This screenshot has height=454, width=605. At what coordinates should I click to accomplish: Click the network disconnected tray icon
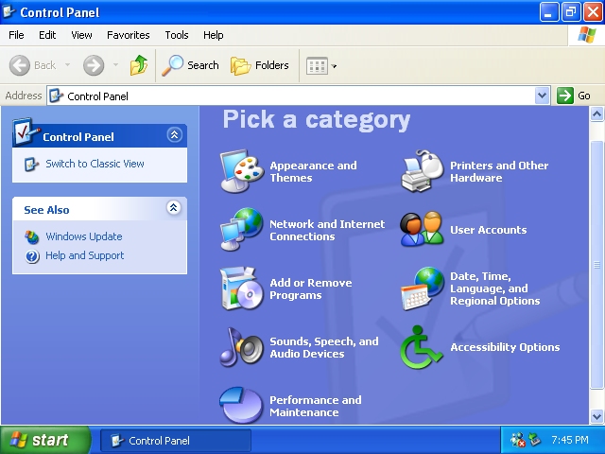click(x=517, y=440)
